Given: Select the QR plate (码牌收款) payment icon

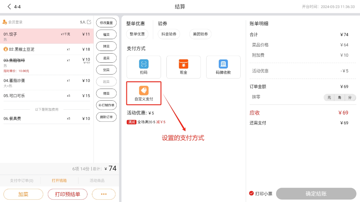Looking at the screenshot, I should [223, 64].
